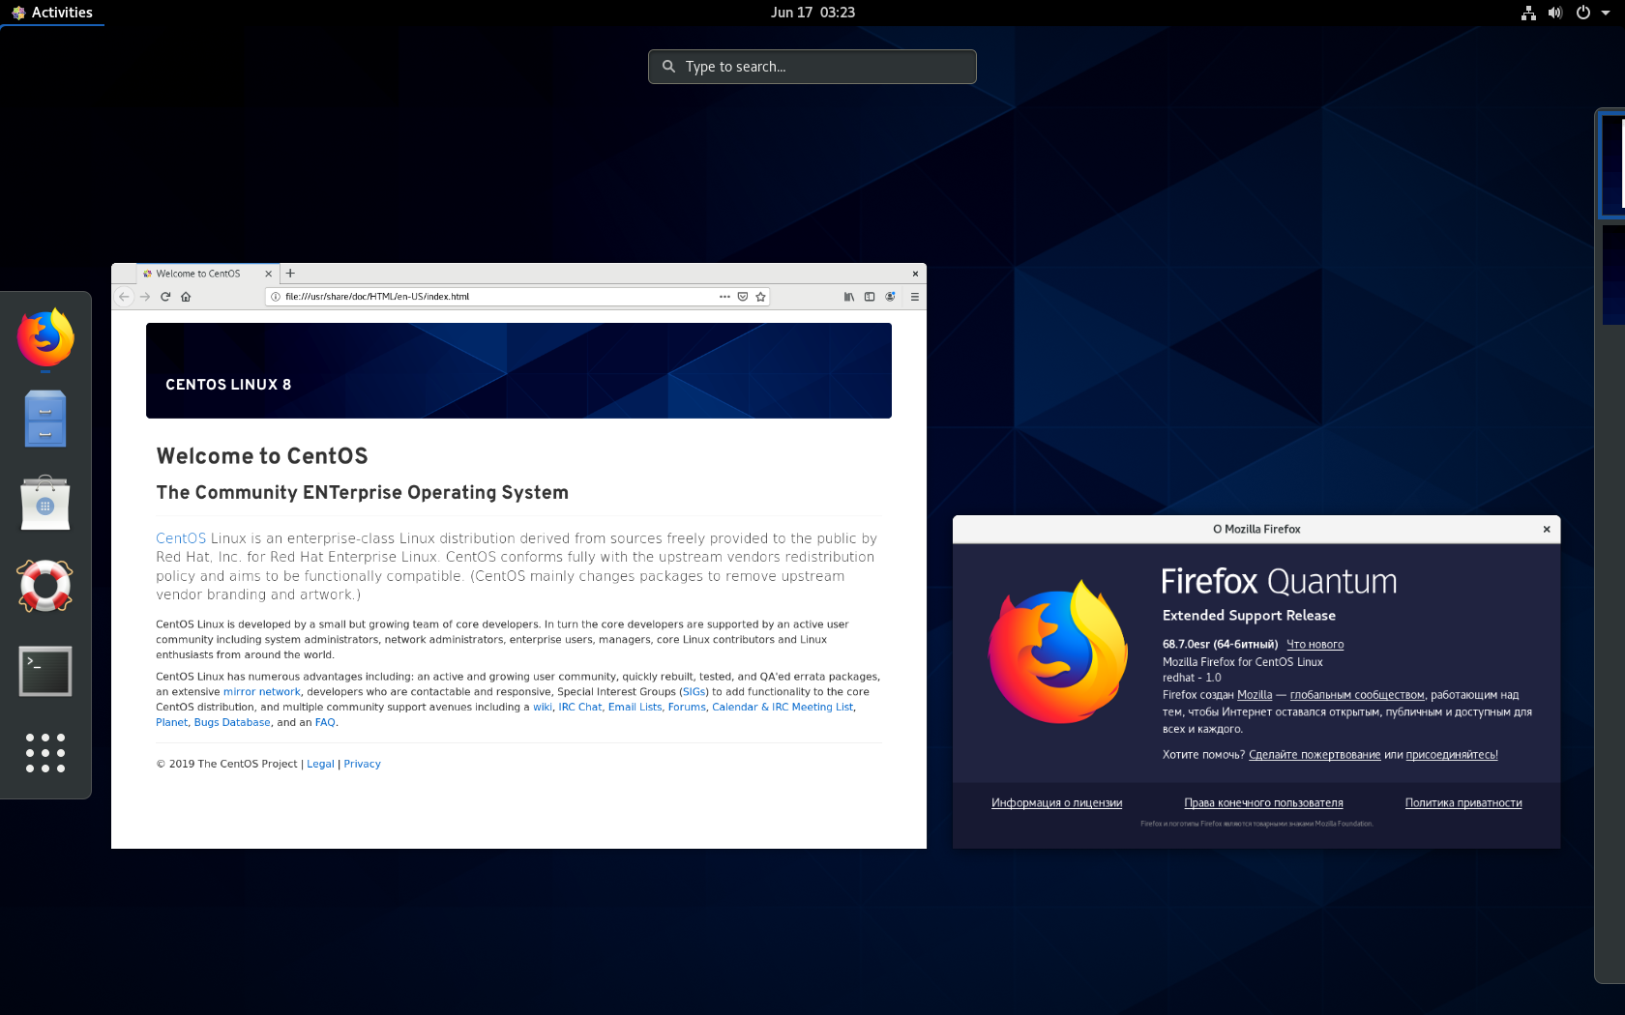Open 'присоединяйтесь!' link
This screenshot has width=1625, height=1015.
[x=1452, y=755]
